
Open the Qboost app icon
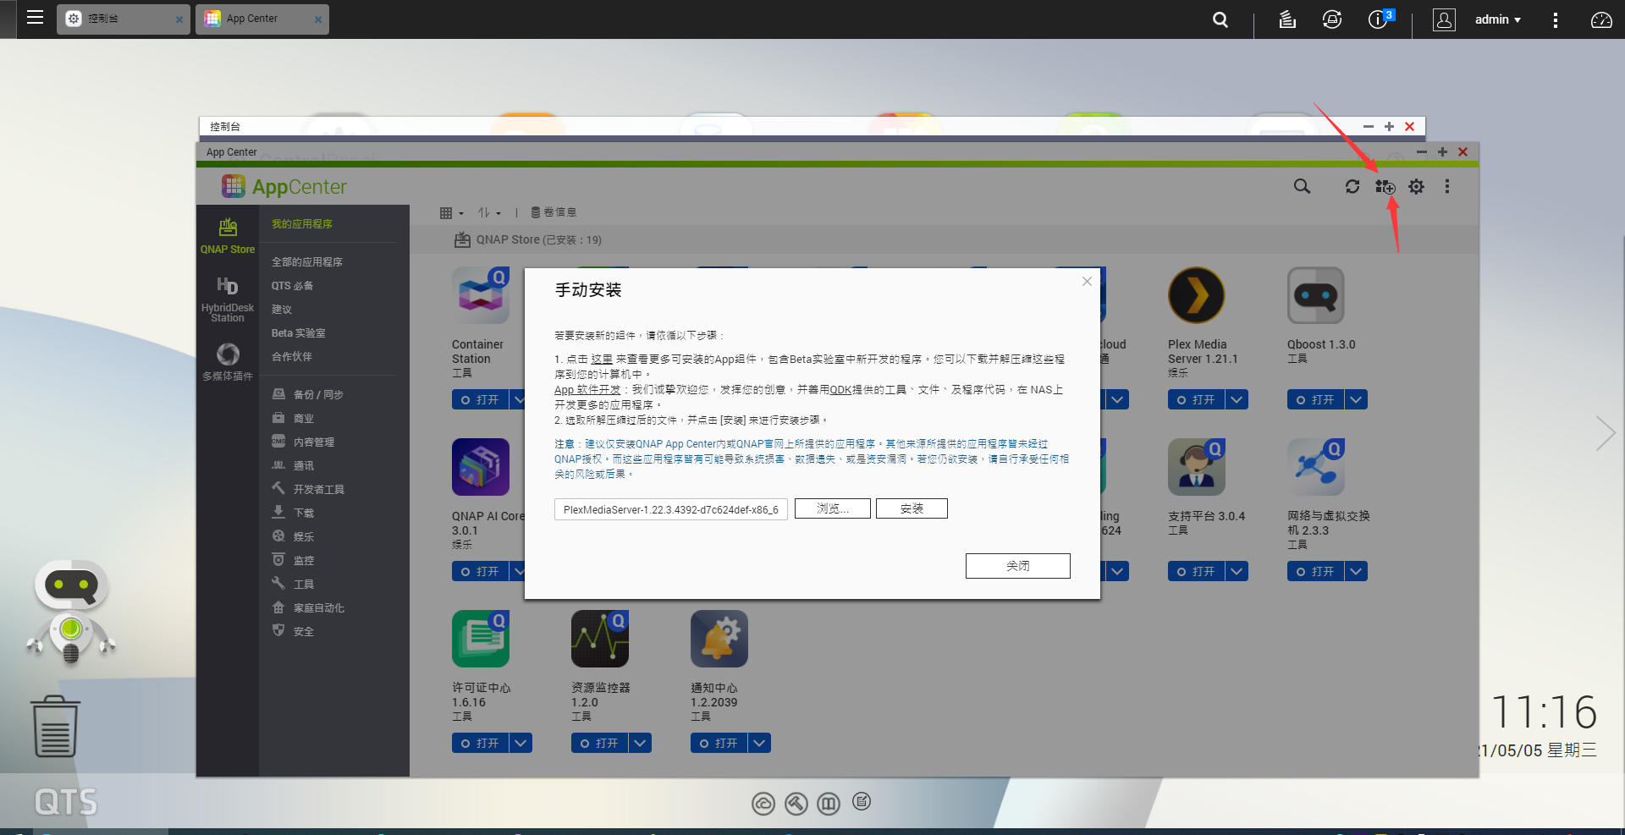pyautogui.click(x=1315, y=296)
